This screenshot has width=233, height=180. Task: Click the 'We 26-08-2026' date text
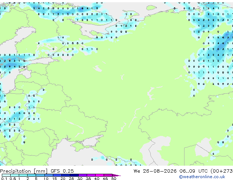155,171
